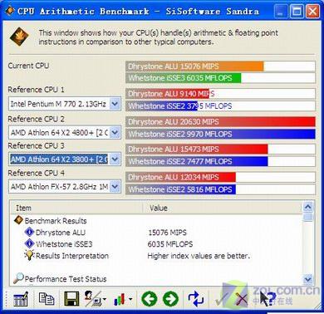Close the CPU Arithmetic Benchmark window

click(312, 12)
